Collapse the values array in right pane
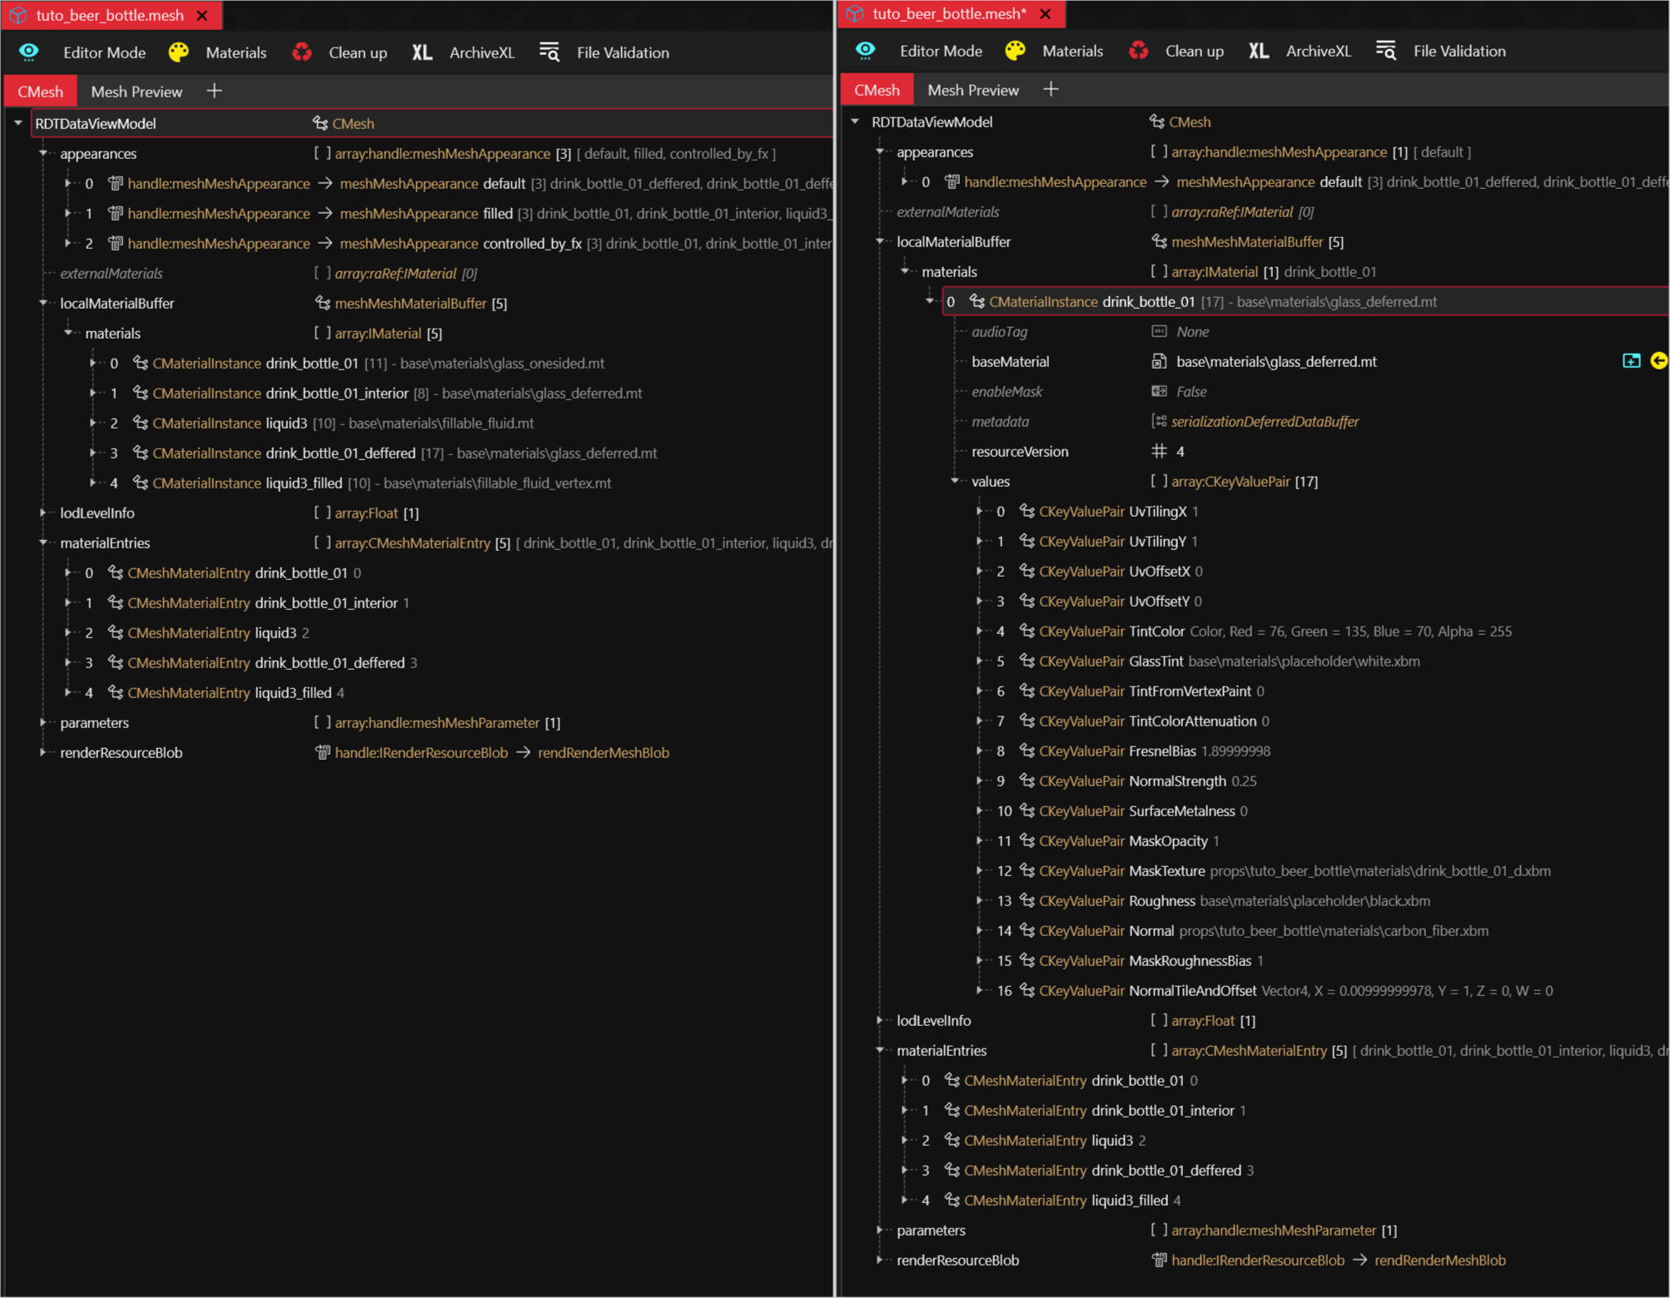Viewport: 1670px width, 1298px height. 955,482
